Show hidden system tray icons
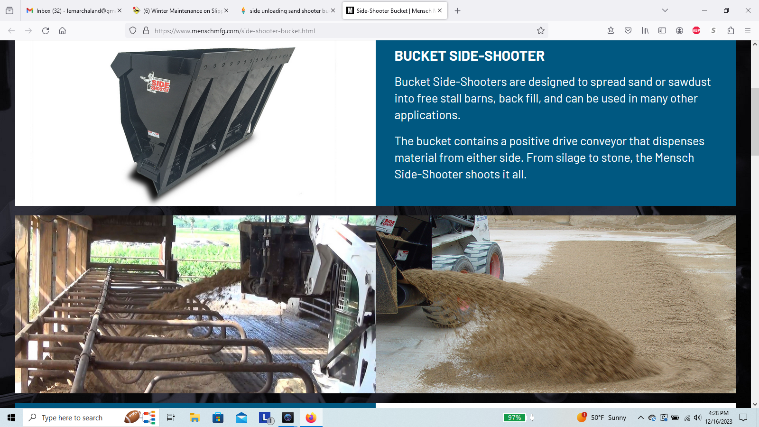This screenshot has height=427, width=759. [x=640, y=418]
